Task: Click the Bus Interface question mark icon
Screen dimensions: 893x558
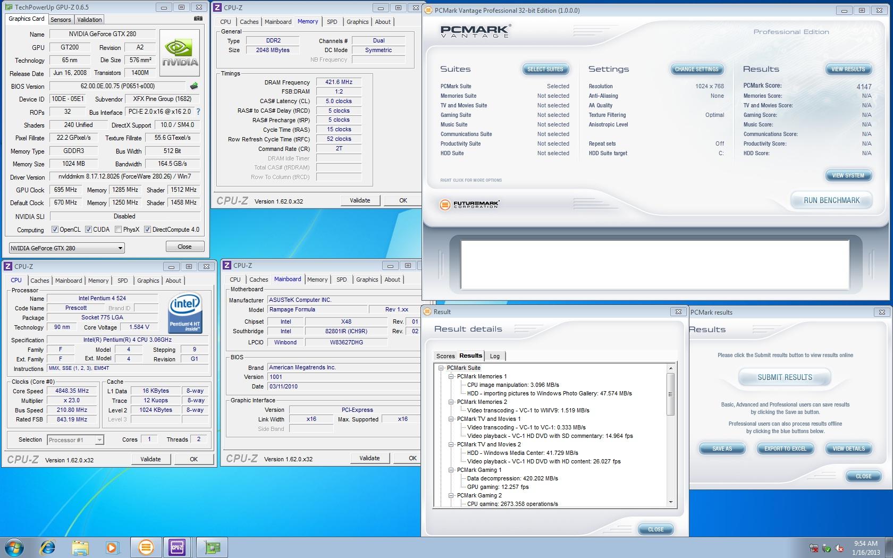Action: [198, 112]
